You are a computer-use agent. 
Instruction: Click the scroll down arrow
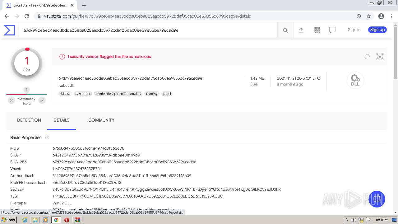pyautogui.click(x=396, y=212)
